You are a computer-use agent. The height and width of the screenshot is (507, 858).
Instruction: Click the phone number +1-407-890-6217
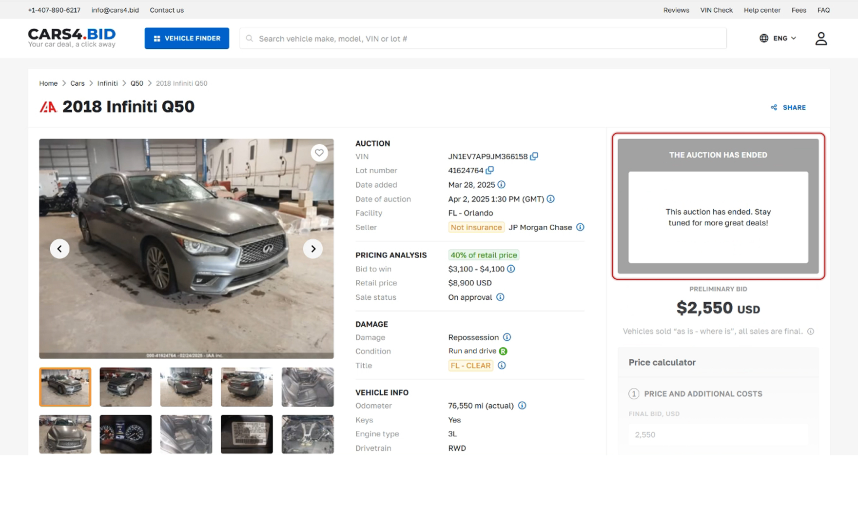[54, 10]
